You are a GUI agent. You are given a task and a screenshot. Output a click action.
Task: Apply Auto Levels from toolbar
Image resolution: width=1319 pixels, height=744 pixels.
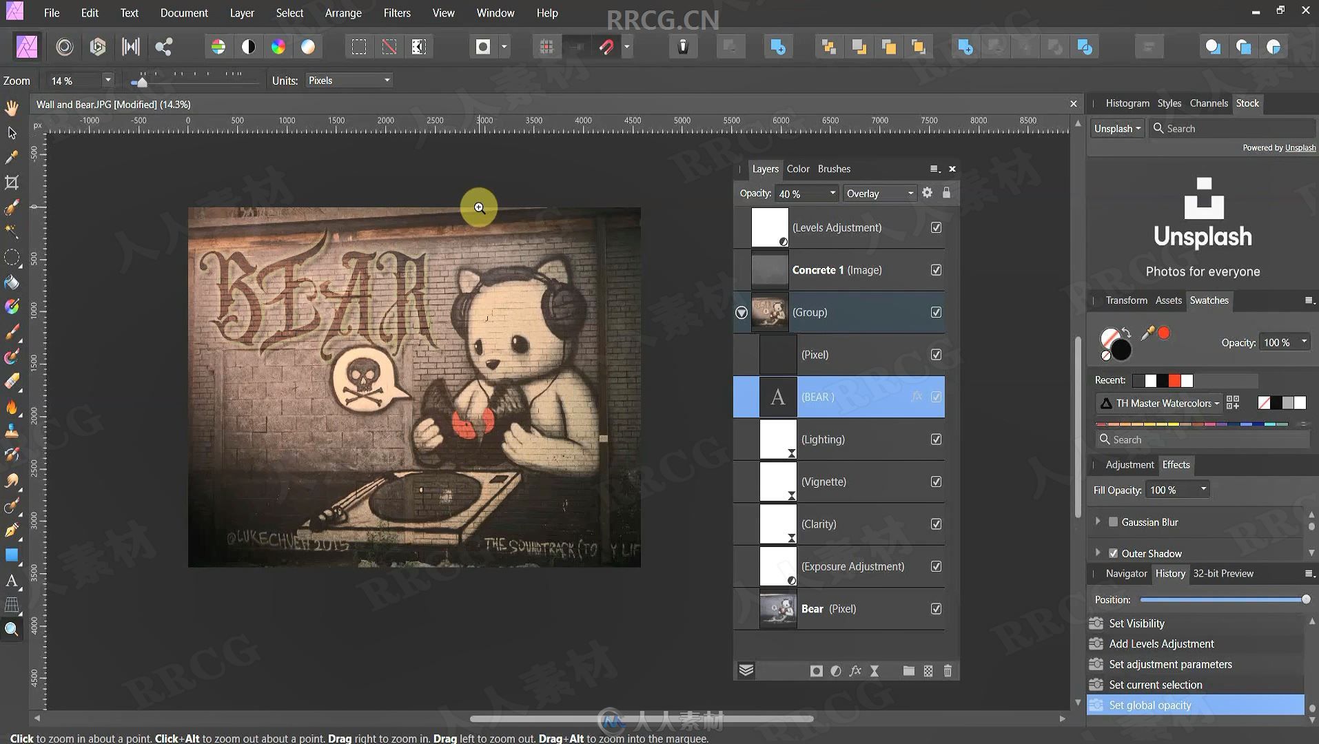click(218, 47)
